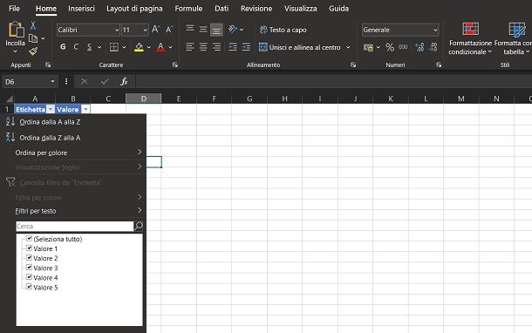Image resolution: width=532 pixels, height=333 pixels.
Task: Open the Etichetta column filter dropdown
Action: (x=51, y=109)
